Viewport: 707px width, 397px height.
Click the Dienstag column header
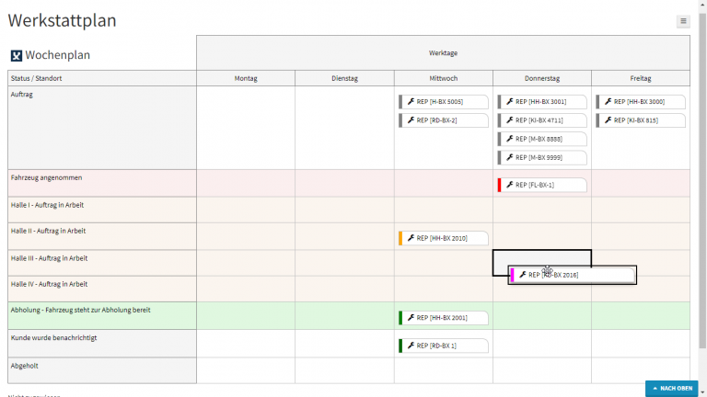(344, 78)
